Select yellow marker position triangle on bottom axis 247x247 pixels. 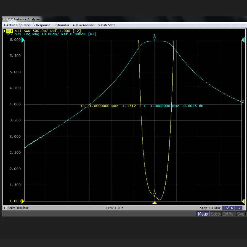click(155, 203)
